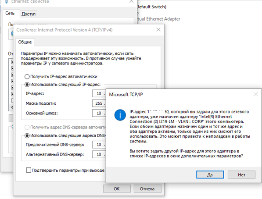This screenshot has width=262, height=199.
Task: Click Отмена in the IPv4 properties dialog
Action: (x=147, y=188)
